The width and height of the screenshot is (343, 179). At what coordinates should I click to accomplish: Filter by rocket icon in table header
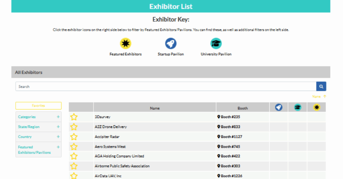[x=278, y=107]
